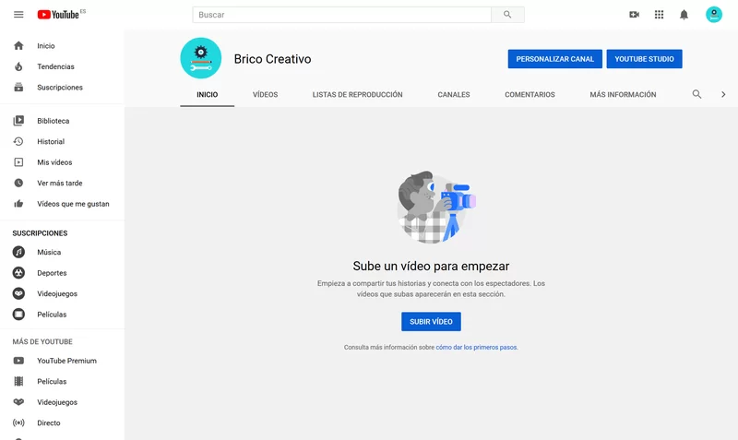Open the COMENTARIOS tab
Viewport: 738px width, 440px height.
(530, 95)
